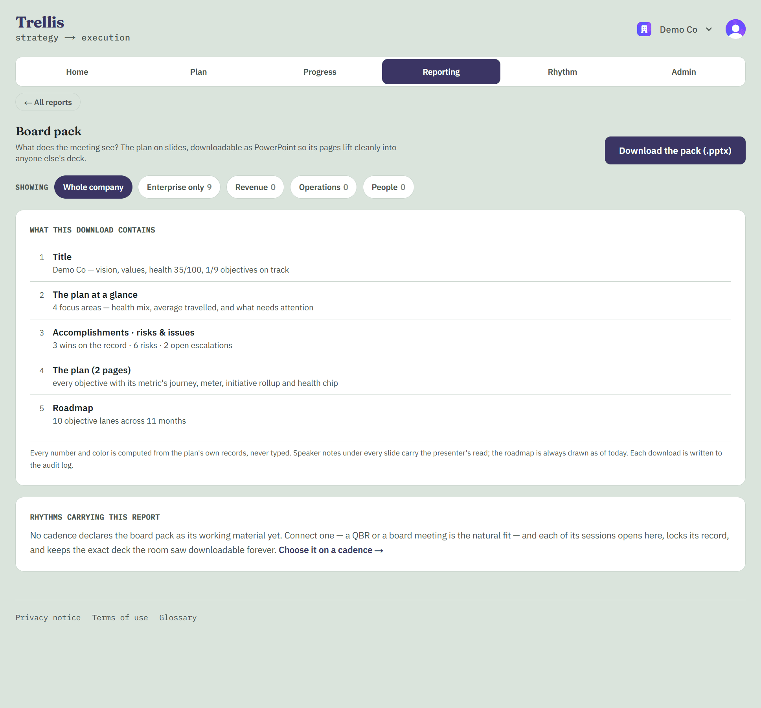This screenshot has height=708, width=761.
Task: Open the Plan tab
Action: click(x=199, y=72)
